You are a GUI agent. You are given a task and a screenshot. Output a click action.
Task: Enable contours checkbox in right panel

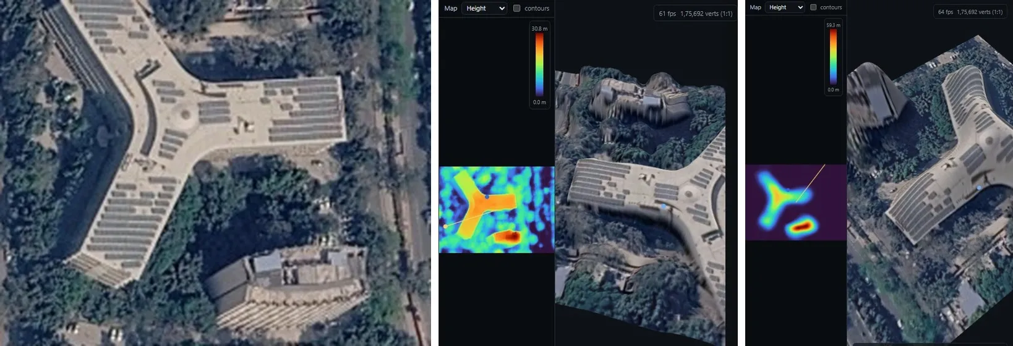(813, 7)
